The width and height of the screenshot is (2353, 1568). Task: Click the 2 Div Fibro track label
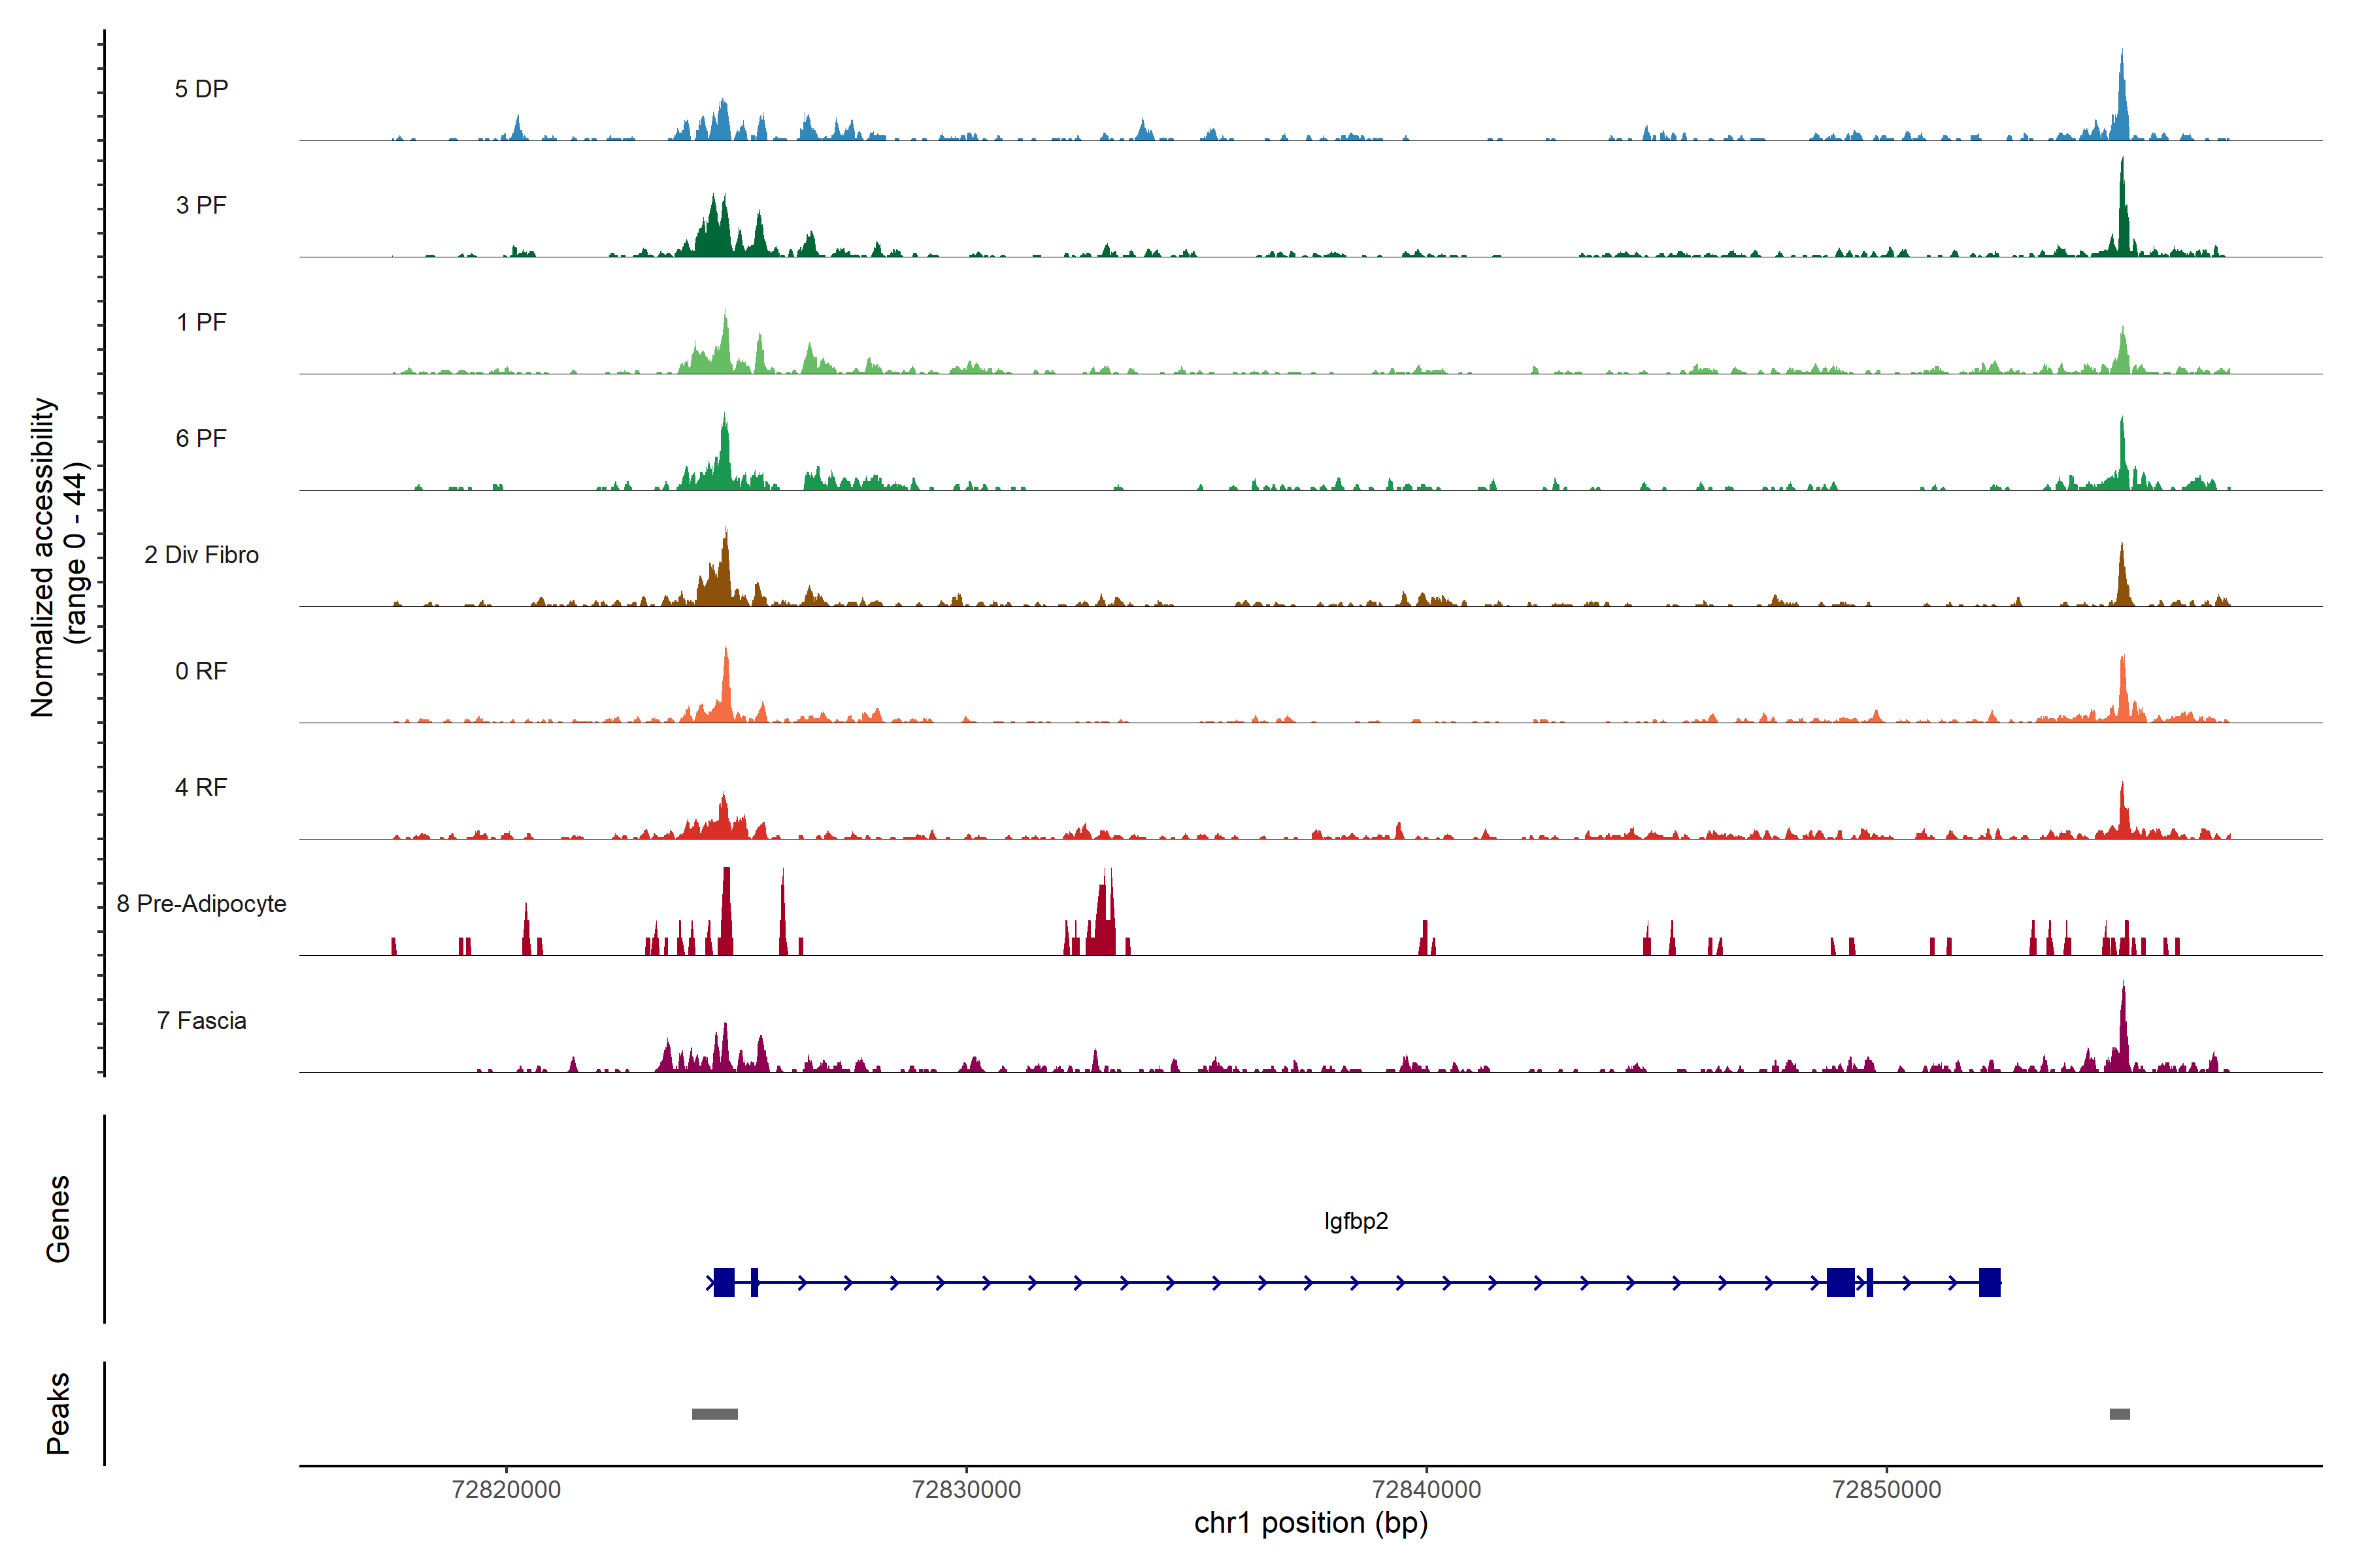pos(201,555)
